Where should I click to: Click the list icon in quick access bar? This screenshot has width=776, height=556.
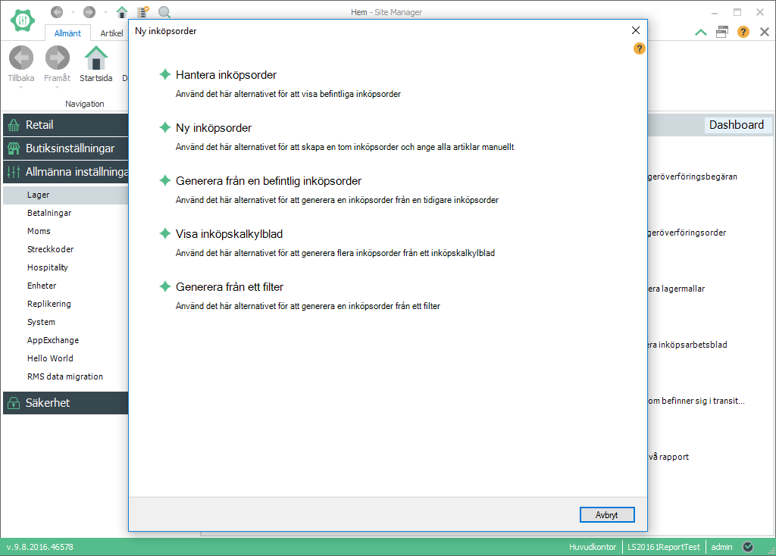point(142,12)
